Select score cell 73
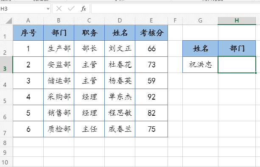 click(x=151, y=64)
